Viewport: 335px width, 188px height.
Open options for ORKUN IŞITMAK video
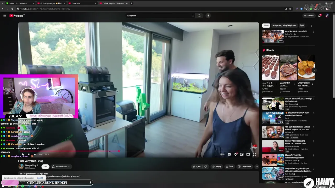point(314,99)
